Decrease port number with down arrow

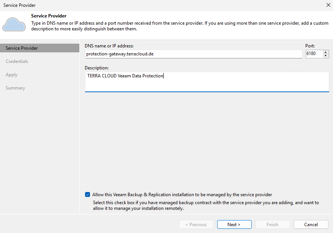tap(326, 56)
